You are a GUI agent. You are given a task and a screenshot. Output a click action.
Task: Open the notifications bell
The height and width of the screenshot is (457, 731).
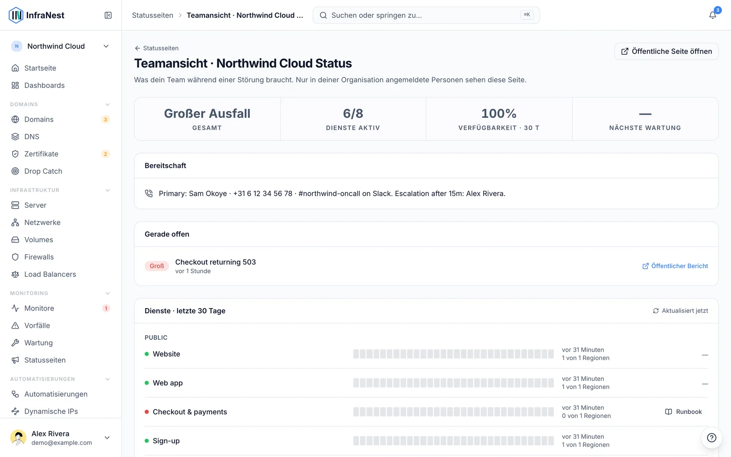tap(712, 15)
